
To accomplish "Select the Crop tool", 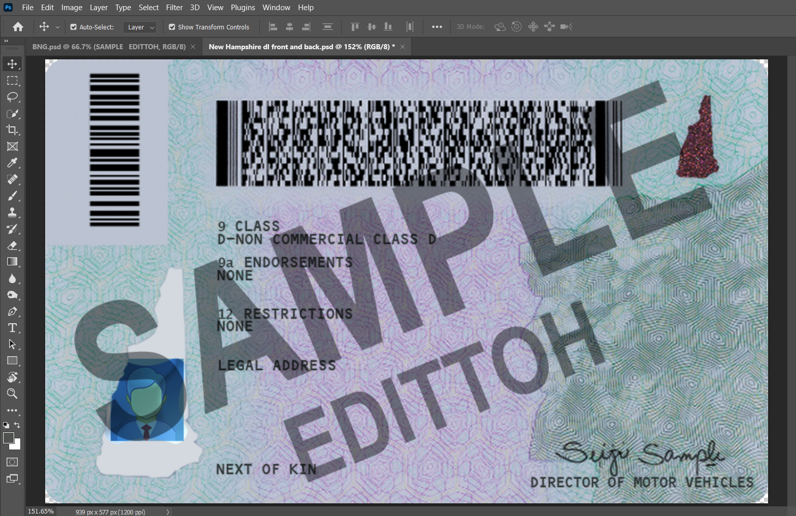I will coord(12,130).
